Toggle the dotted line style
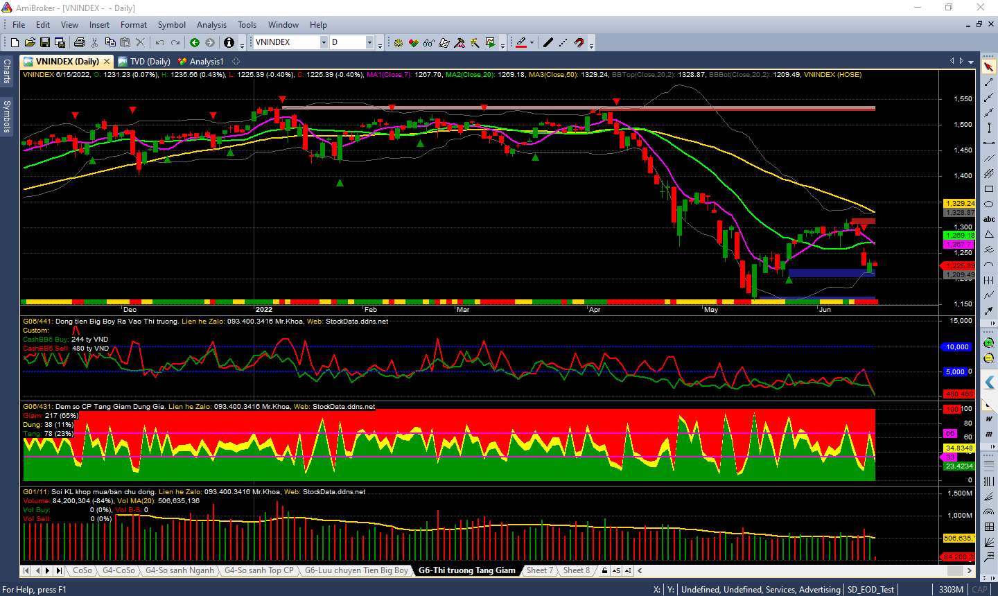Image resolution: width=998 pixels, height=596 pixels. point(563,42)
